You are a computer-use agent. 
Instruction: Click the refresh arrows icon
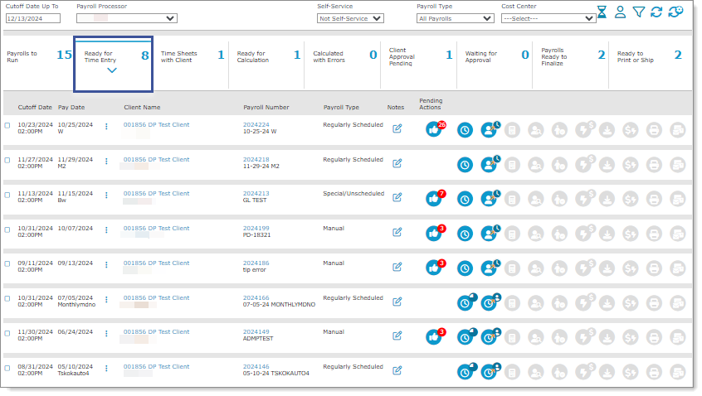[656, 12]
